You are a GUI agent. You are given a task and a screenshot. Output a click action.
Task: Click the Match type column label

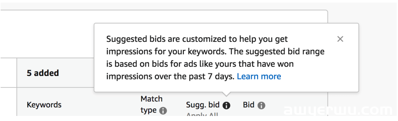152,105
